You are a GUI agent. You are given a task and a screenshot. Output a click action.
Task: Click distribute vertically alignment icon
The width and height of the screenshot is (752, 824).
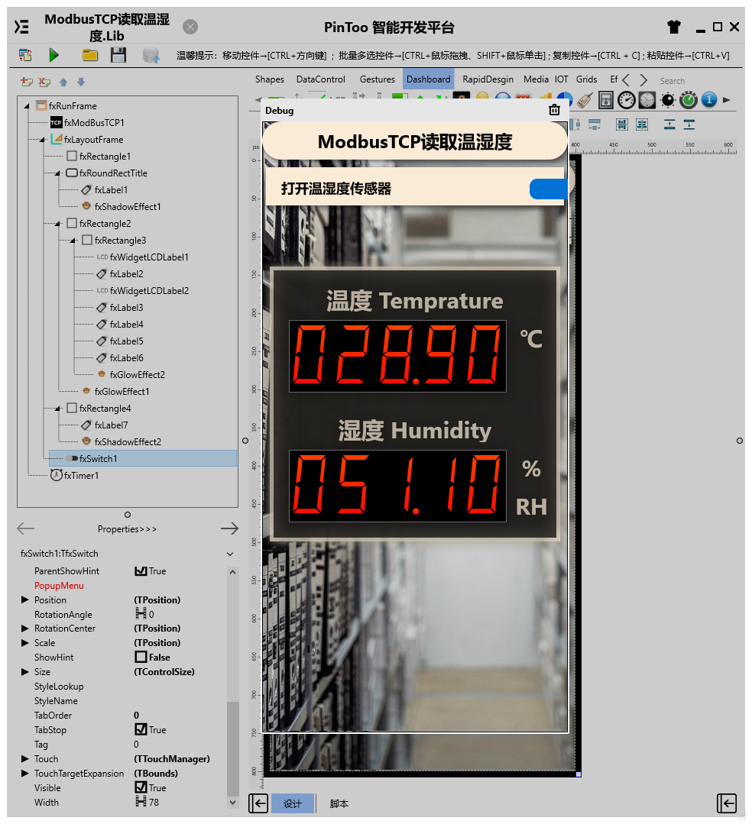(x=642, y=124)
